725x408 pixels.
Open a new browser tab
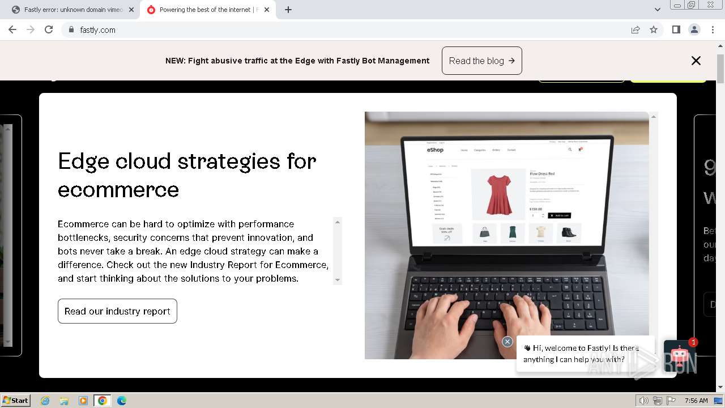coord(288,10)
